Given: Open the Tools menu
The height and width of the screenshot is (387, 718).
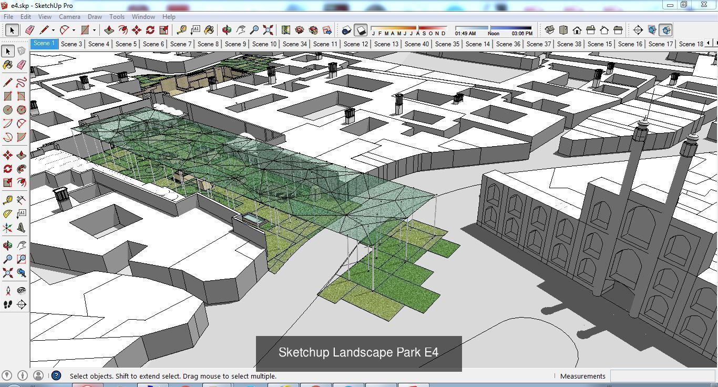Looking at the screenshot, I should (117, 17).
